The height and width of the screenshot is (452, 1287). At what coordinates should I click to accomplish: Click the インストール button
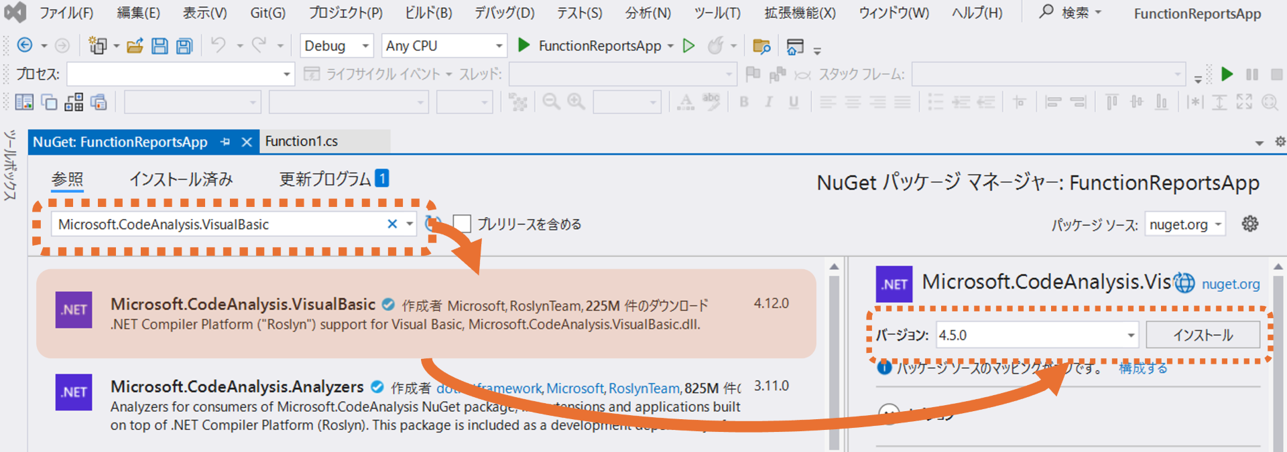[x=1203, y=335]
